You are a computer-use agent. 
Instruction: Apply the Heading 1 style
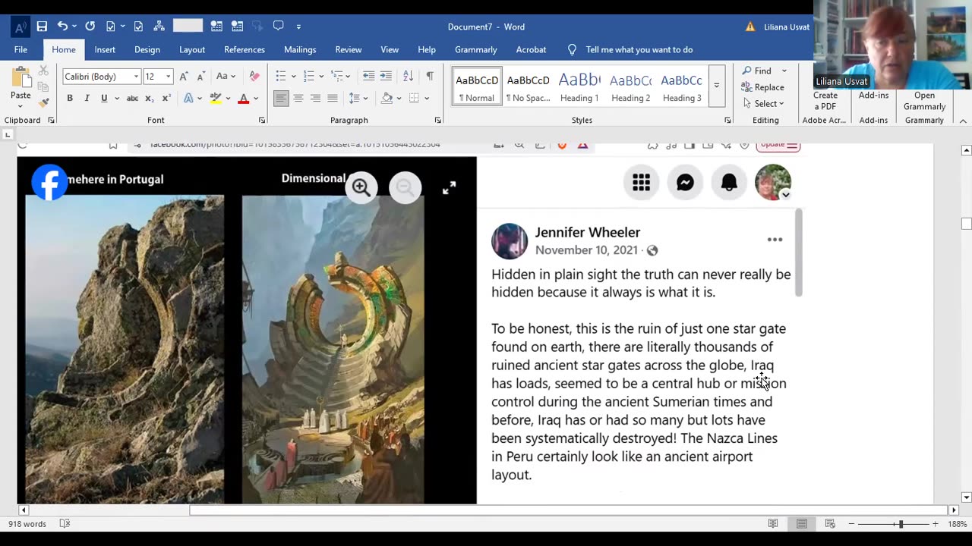tap(579, 86)
